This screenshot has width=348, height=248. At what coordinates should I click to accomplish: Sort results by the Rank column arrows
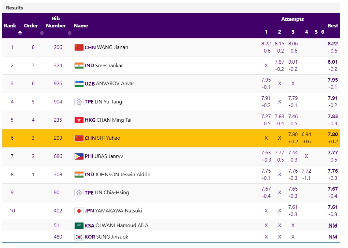pyautogui.click(x=20, y=33)
